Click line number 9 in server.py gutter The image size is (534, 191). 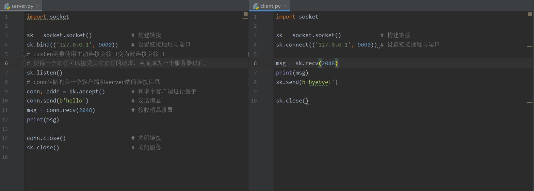[6, 91]
